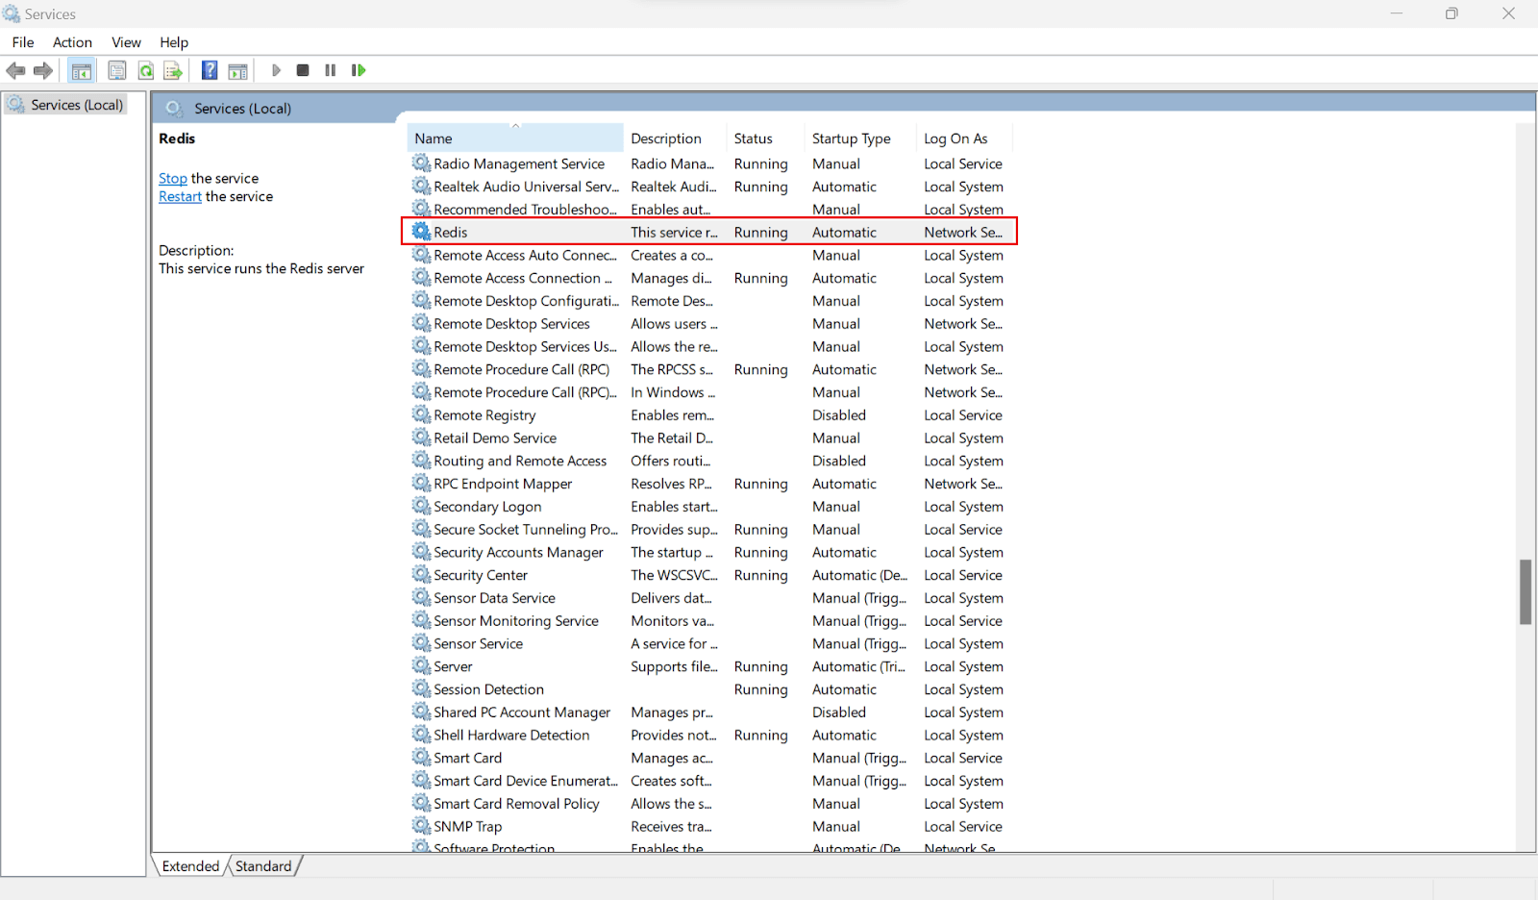The width and height of the screenshot is (1538, 900).
Task: Click the Start Service play icon
Action: click(x=276, y=70)
